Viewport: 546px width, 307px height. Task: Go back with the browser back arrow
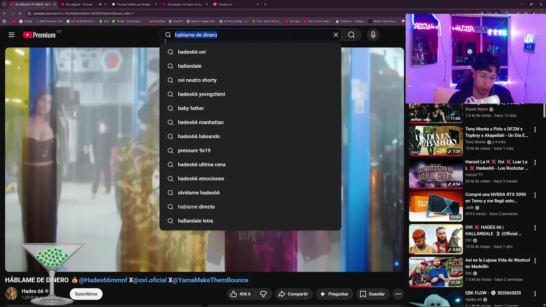5,13
